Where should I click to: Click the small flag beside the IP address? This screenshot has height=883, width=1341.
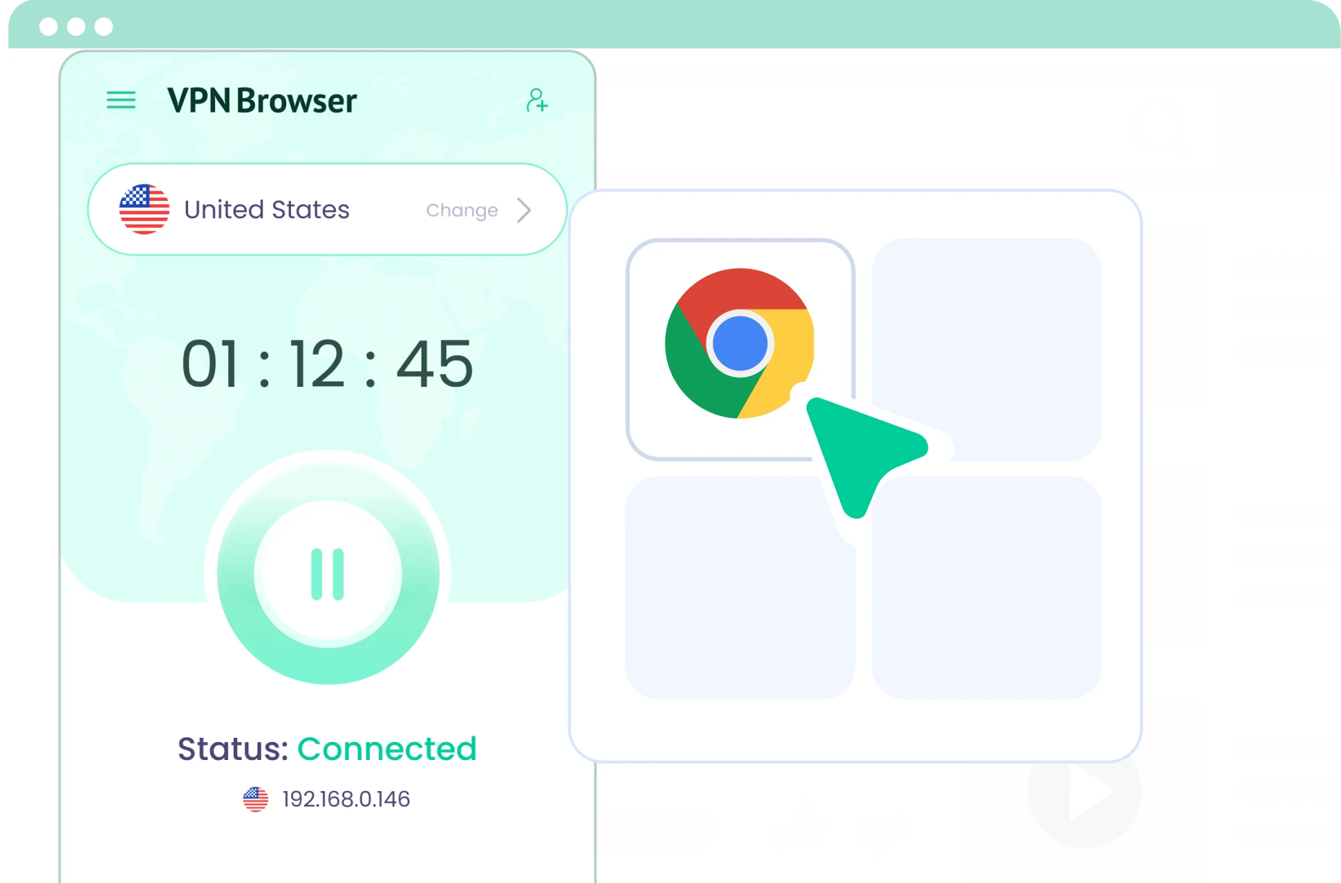[256, 799]
